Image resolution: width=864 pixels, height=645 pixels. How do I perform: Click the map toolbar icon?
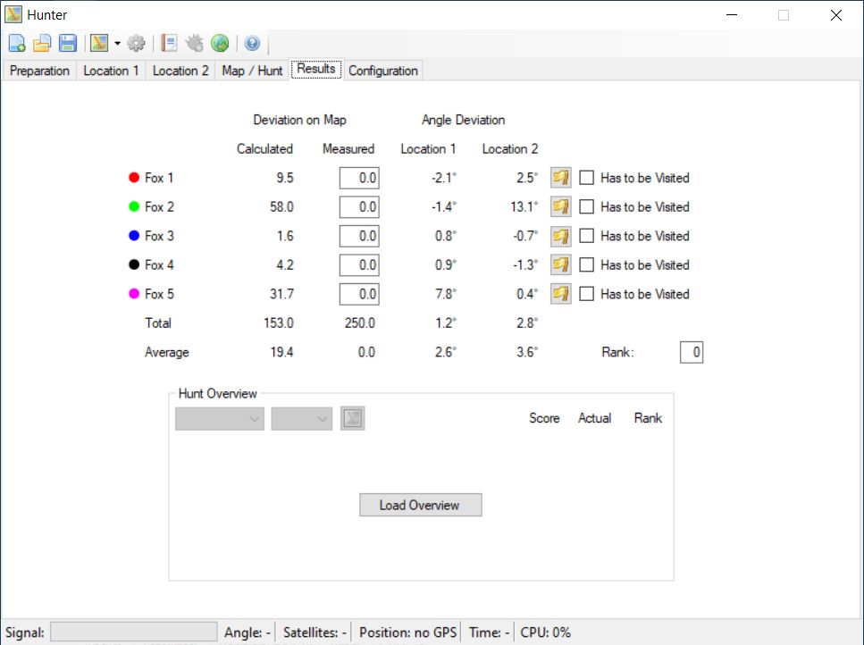pos(100,43)
